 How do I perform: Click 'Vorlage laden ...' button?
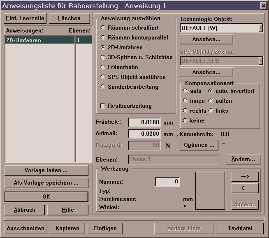point(46,171)
